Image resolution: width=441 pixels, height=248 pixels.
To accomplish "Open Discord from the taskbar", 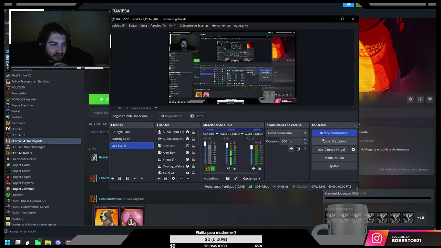I will [x=58, y=242].
